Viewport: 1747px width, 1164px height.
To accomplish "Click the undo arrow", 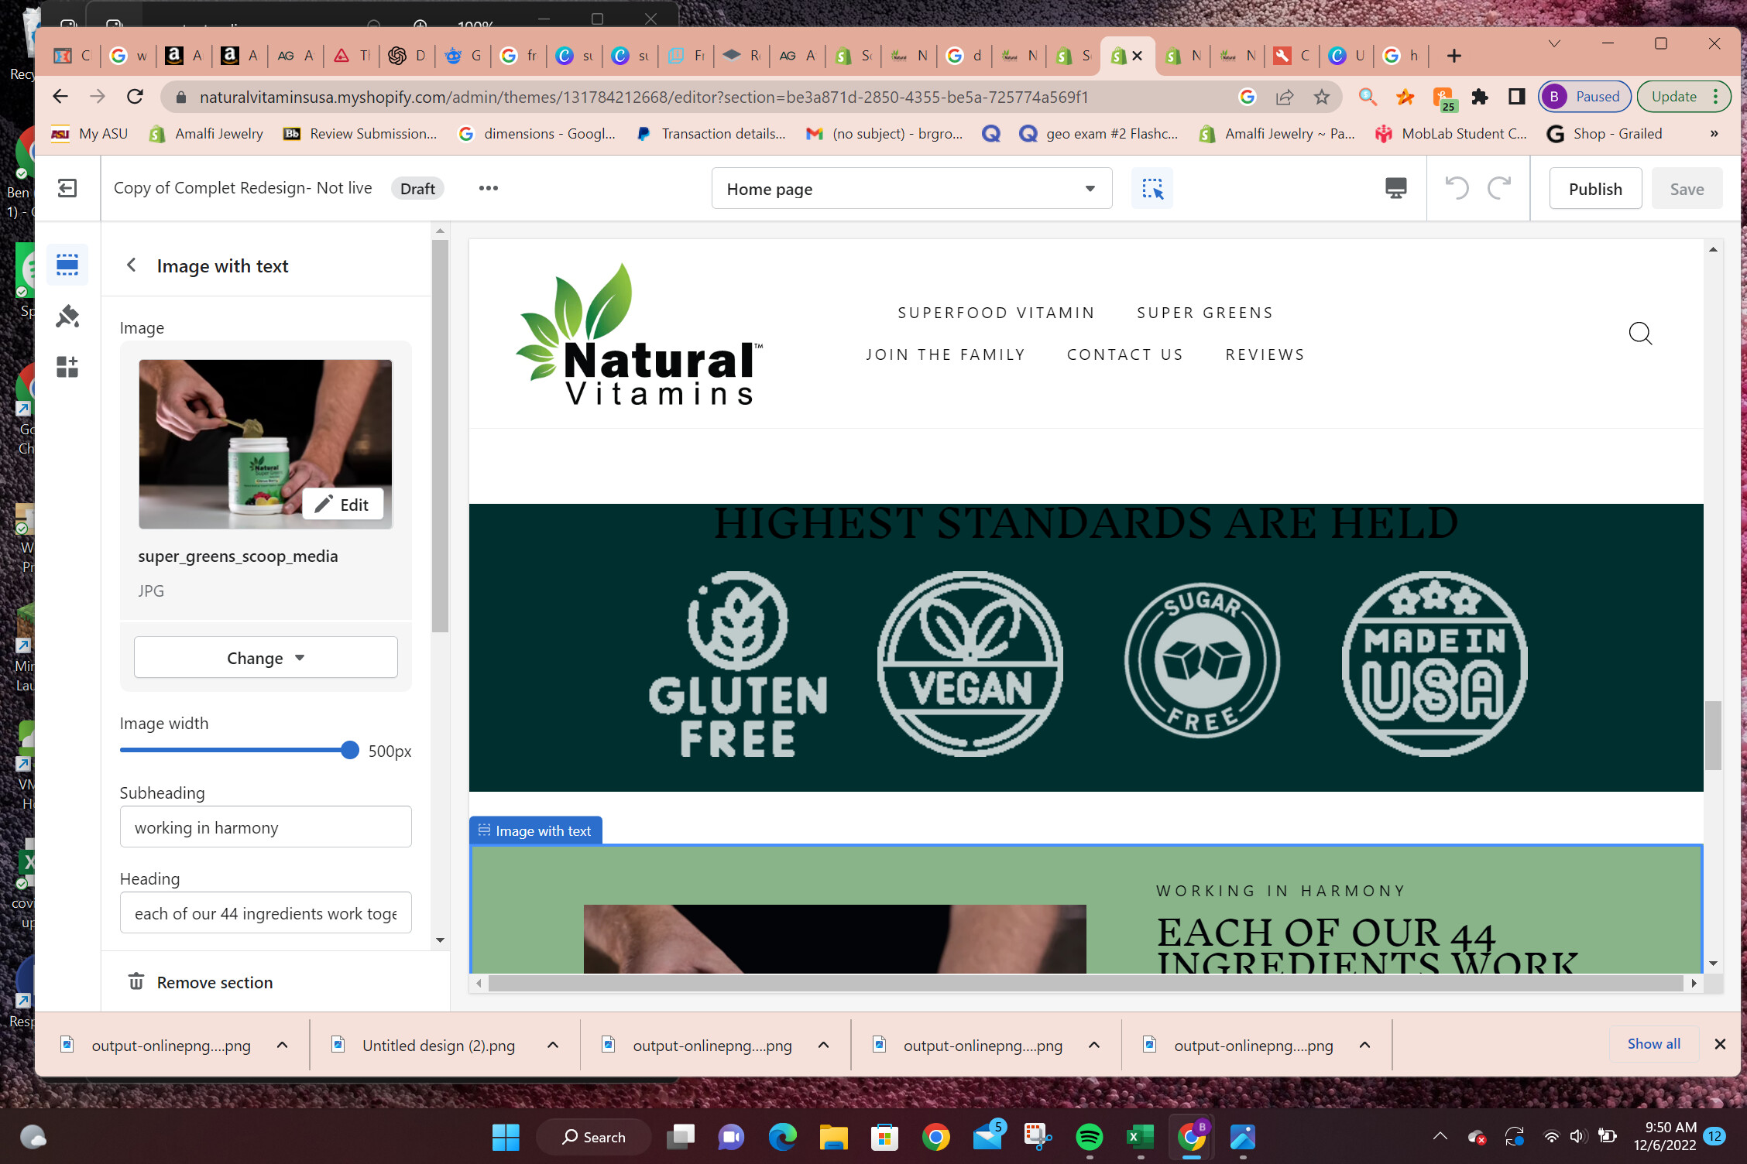I will point(1457,188).
